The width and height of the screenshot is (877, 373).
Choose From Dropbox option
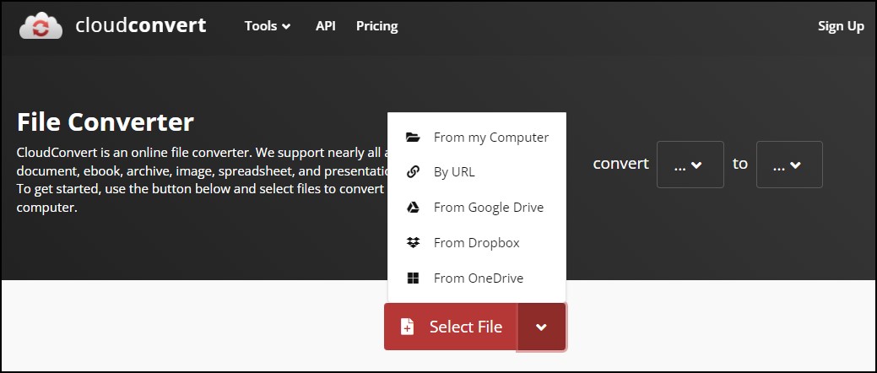click(x=477, y=243)
